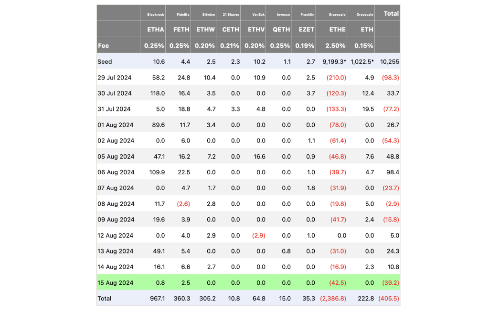Click the 9,199.3* seed value
Image resolution: width=489 pixels, height=311 pixels.
click(334, 61)
